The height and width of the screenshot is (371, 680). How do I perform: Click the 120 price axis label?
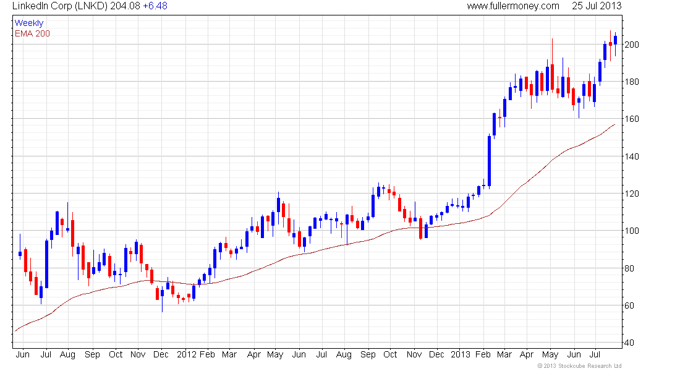click(x=631, y=194)
